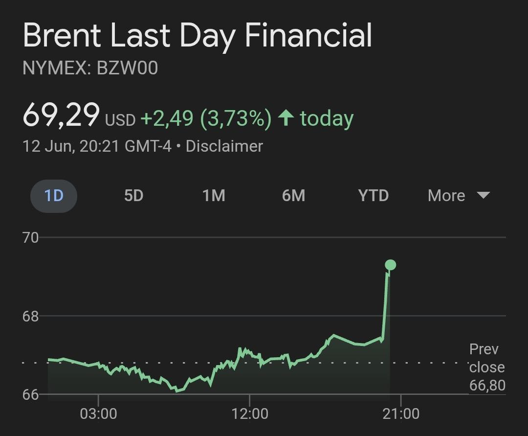Switch to the 5D chart range
Image resolution: width=528 pixels, height=436 pixels.
[x=133, y=196]
